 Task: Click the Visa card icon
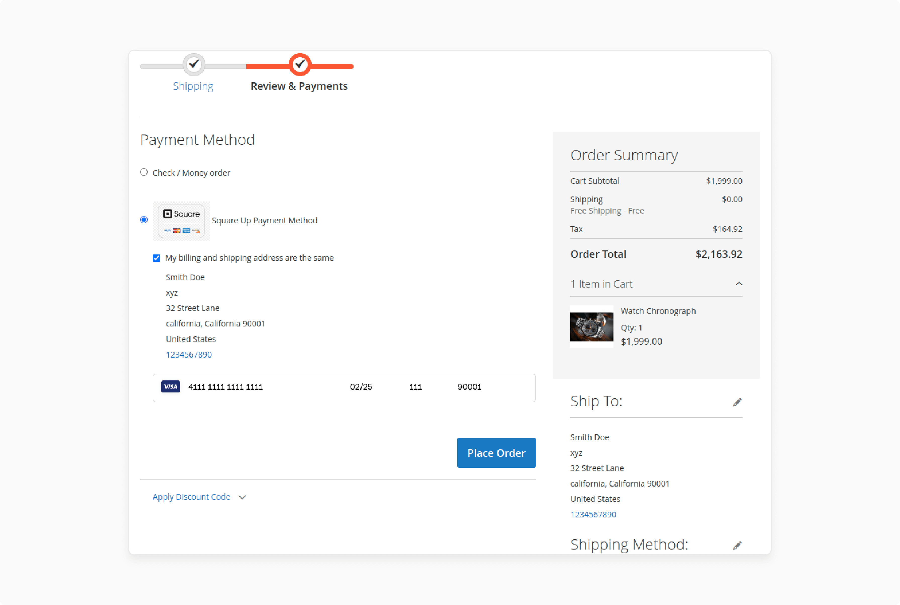[170, 387]
